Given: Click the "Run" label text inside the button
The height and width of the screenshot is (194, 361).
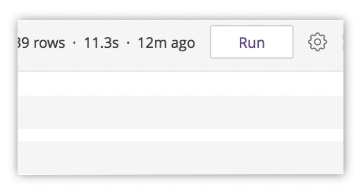Looking at the screenshot, I should (252, 43).
